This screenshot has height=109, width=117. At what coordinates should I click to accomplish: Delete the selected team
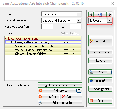tap(71, 97)
